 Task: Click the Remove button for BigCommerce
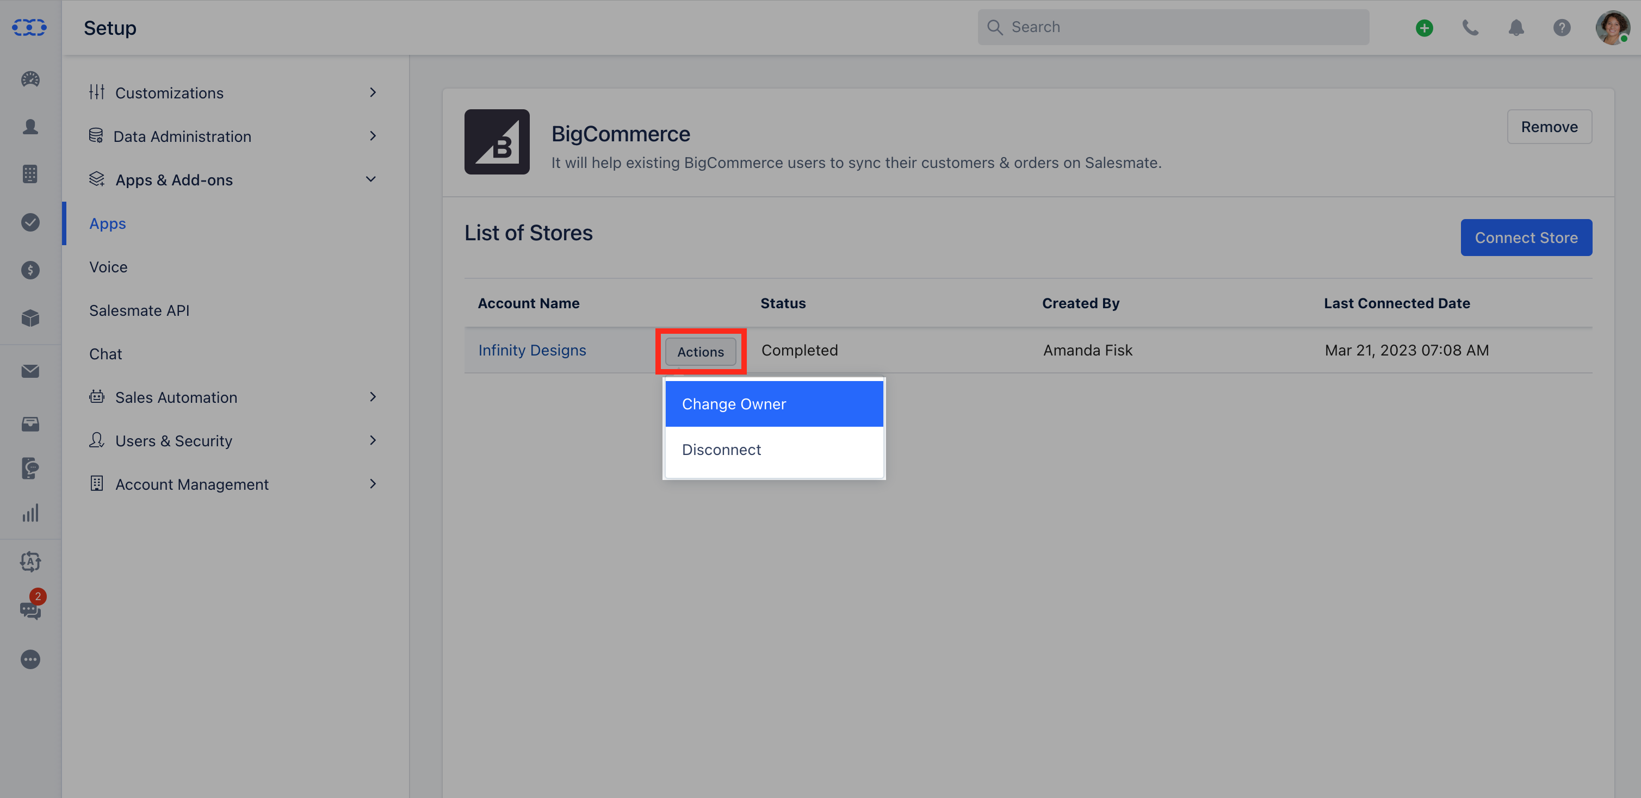click(1549, 127)
